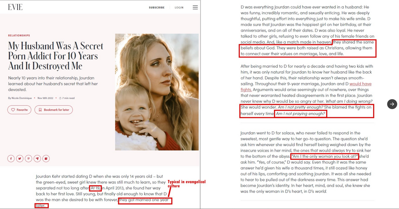Click heart icon in Favorite button
Image resolution: width=399 pixels, height=209 pixels.
click(13, 110)
